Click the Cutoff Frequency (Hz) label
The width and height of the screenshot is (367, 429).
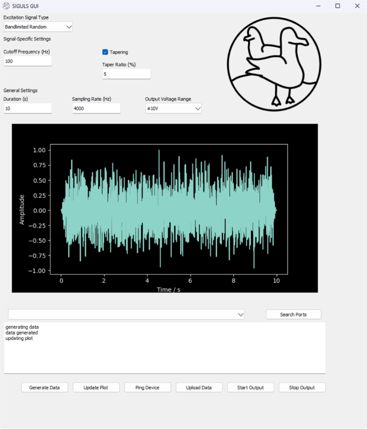coord(26,52)
